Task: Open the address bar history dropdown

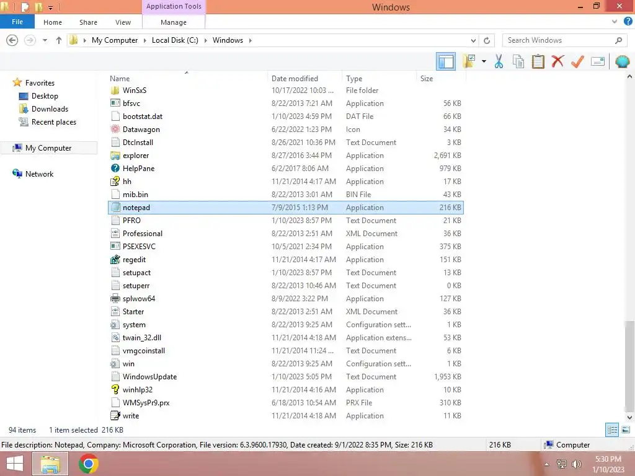Action: coord(473,40)
